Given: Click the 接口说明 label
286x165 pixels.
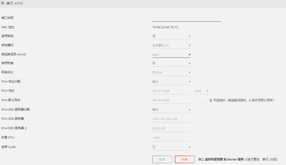Looking at the screenshot, I should pos(8,18).
